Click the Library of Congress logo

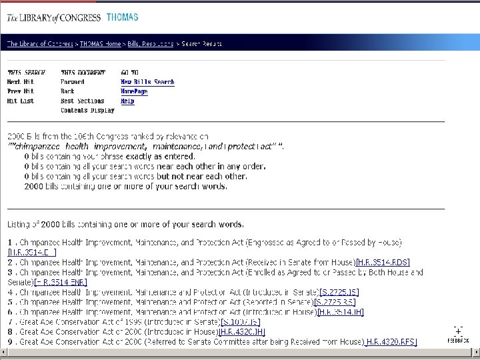54,18
